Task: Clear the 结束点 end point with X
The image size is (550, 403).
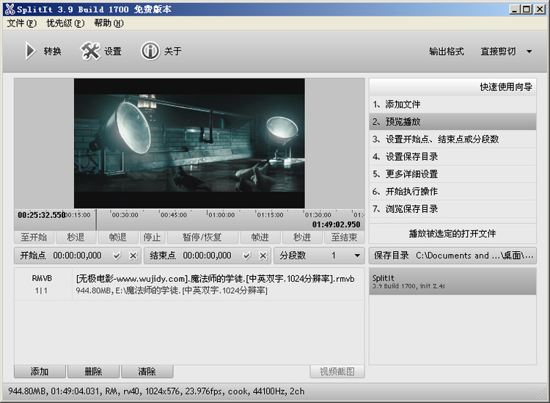Action: 263,255
